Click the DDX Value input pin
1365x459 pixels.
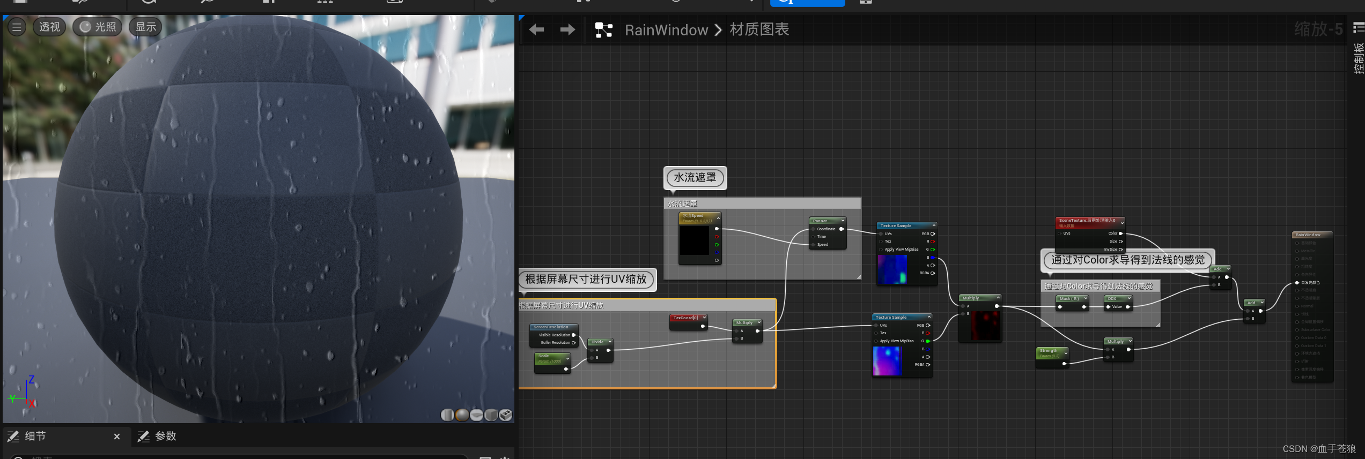click(1108, 307)
